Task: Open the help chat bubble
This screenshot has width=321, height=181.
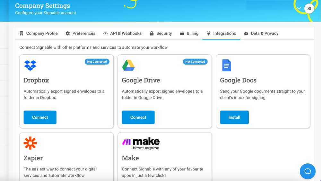Action: pyautogui.click(x=308, y=171)
